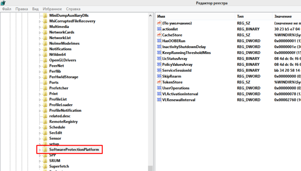This screenshot has height=171, width=301.
Task: Select the SkipRearm value name
Action: coord(172,76)
